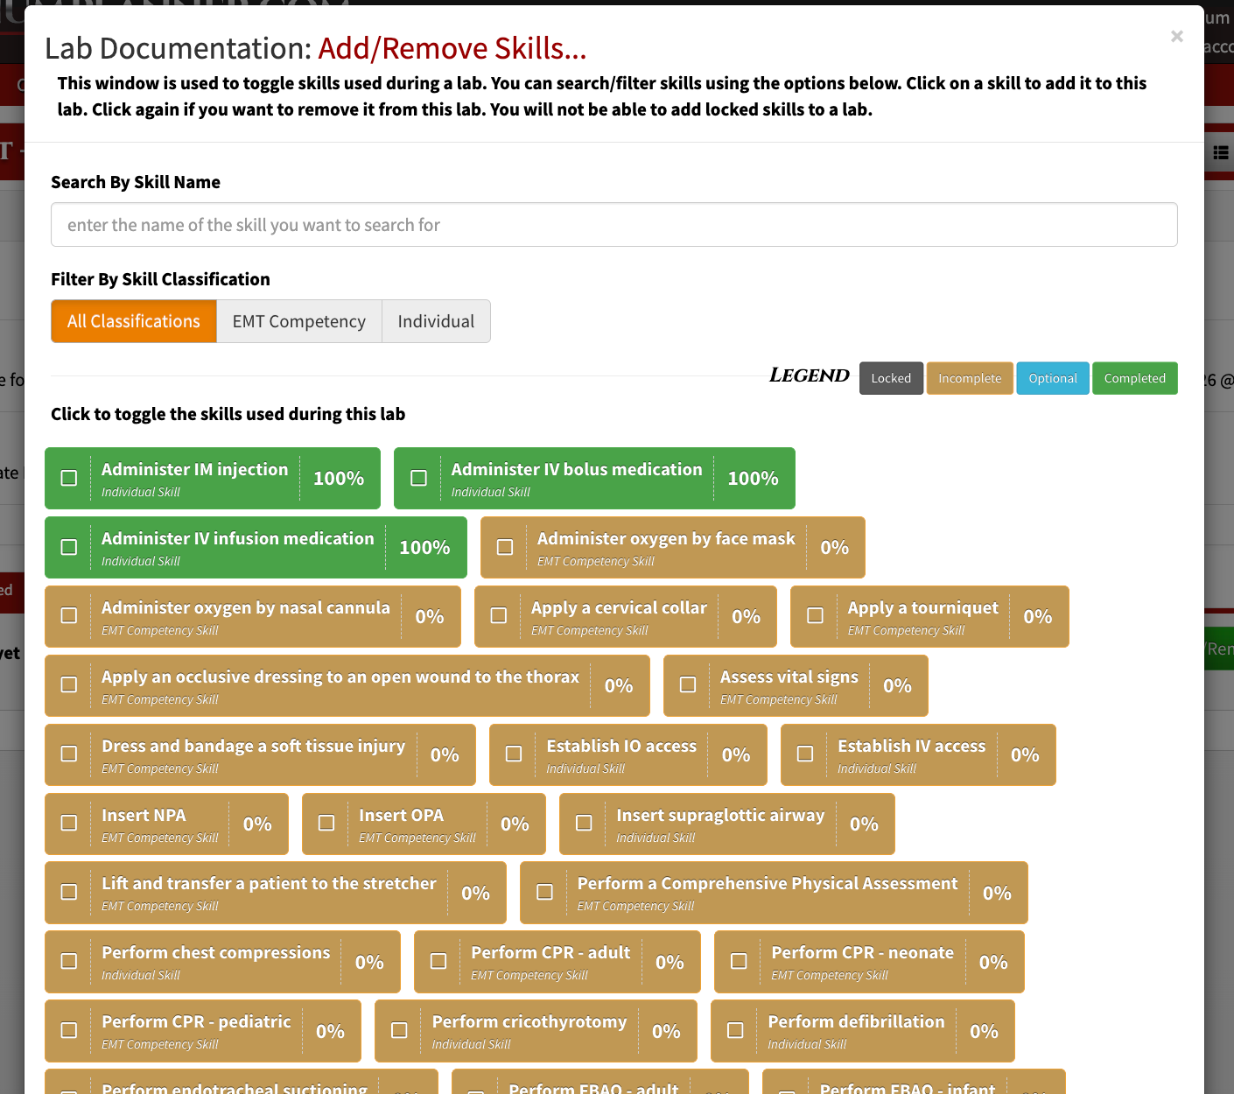Filter by EMT Competency classification
Image resolution: width=1234 pixels, height=1094 pixels.
(x=299, y=321)
